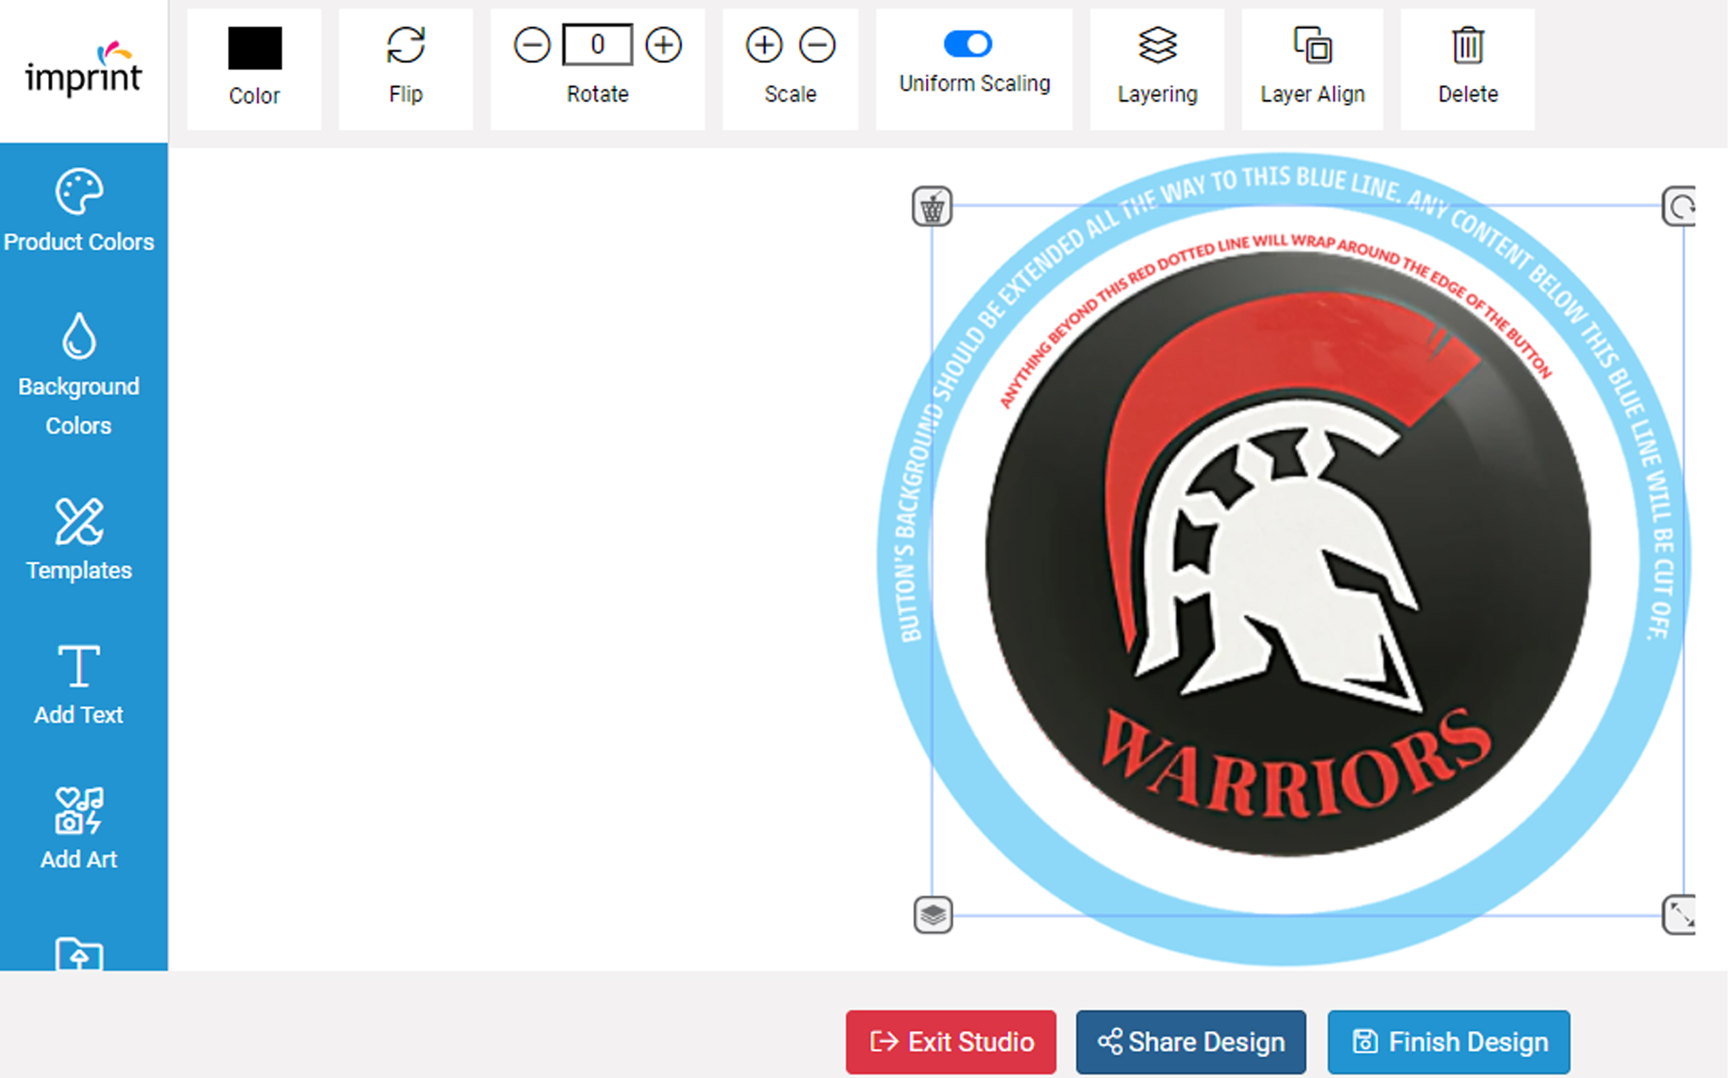Scale down with the minus icon

817,45
